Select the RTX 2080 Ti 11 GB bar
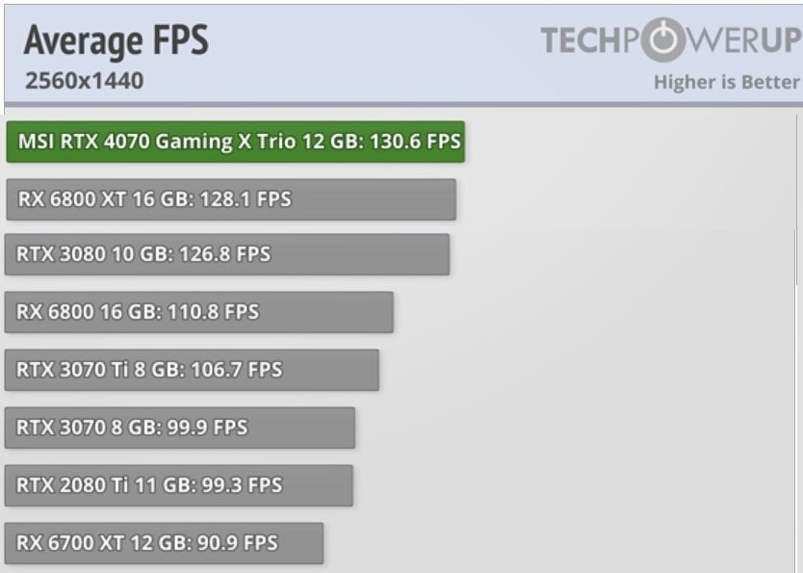The width and height of the screenshot is (803, 573). [179, 485]
